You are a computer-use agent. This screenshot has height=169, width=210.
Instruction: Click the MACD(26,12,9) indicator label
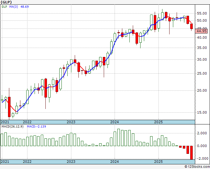[x=12, y=127]
